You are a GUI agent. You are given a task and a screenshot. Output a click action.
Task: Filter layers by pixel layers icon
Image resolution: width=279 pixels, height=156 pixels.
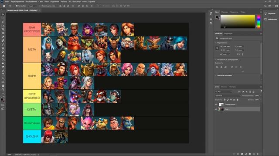239,91
